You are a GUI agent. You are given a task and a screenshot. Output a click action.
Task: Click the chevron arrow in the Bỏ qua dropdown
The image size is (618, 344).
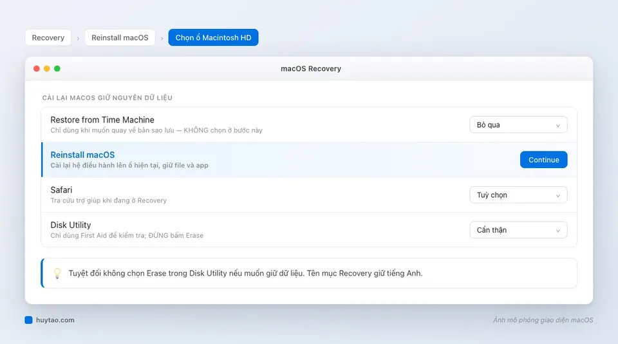(x=557, y=126)
